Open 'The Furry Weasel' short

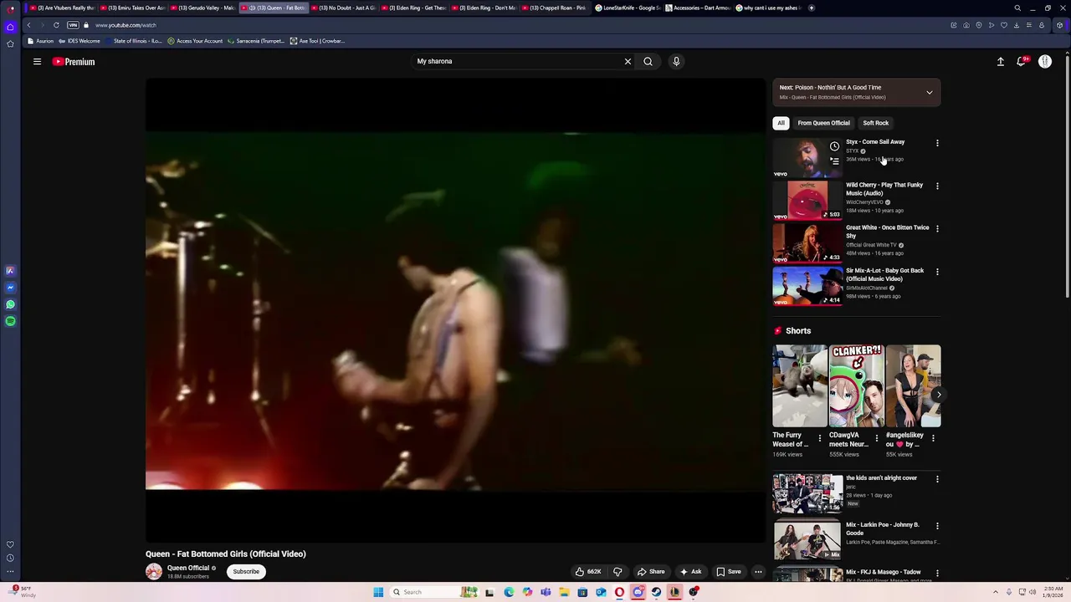click(799, 385)
